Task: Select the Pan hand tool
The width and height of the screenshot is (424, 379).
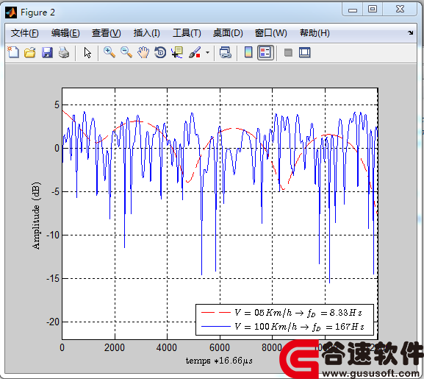Action: pyautogui.click(x=143, y=52)
